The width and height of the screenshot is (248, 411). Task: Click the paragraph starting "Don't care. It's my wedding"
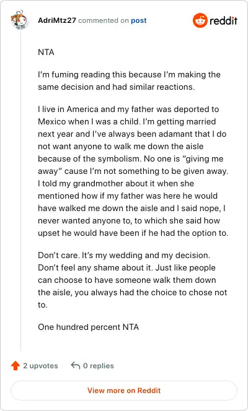(133, 280)
